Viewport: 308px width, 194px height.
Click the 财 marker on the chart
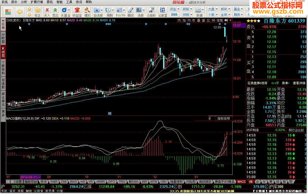[110, 114]
